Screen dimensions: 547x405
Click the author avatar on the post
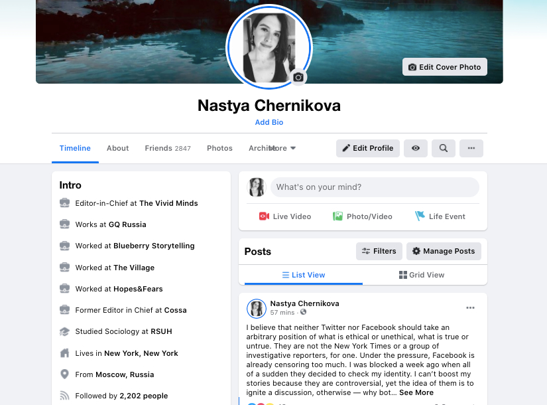click(257, 309)
